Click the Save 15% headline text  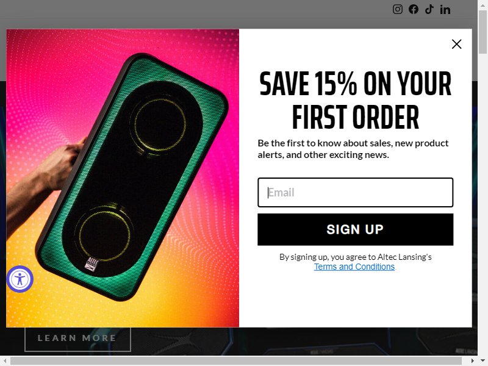355,99
